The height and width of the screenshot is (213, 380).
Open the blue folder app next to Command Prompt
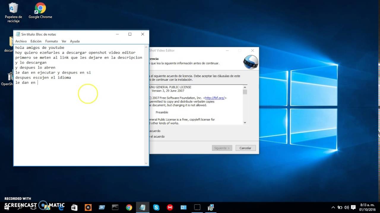(102, 207)
